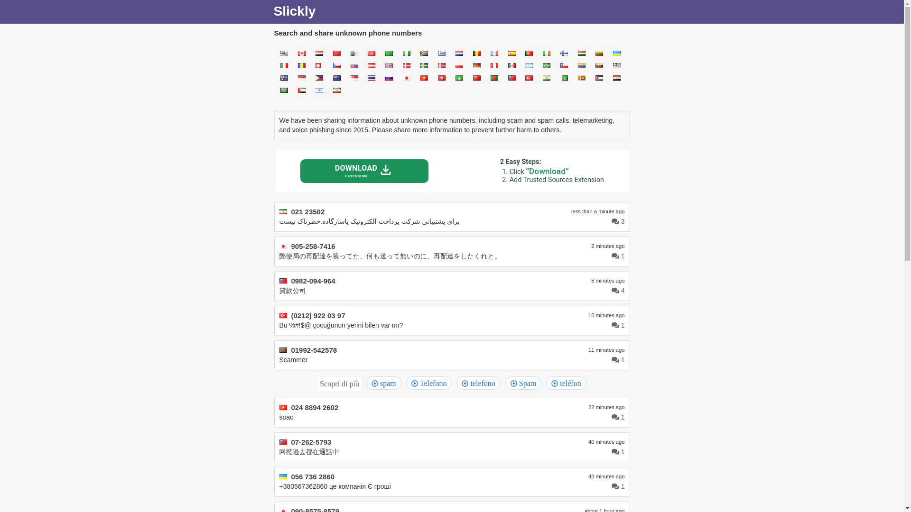
Task: Click the Pakistan flag icon
Action: click(x=564, y=78)
